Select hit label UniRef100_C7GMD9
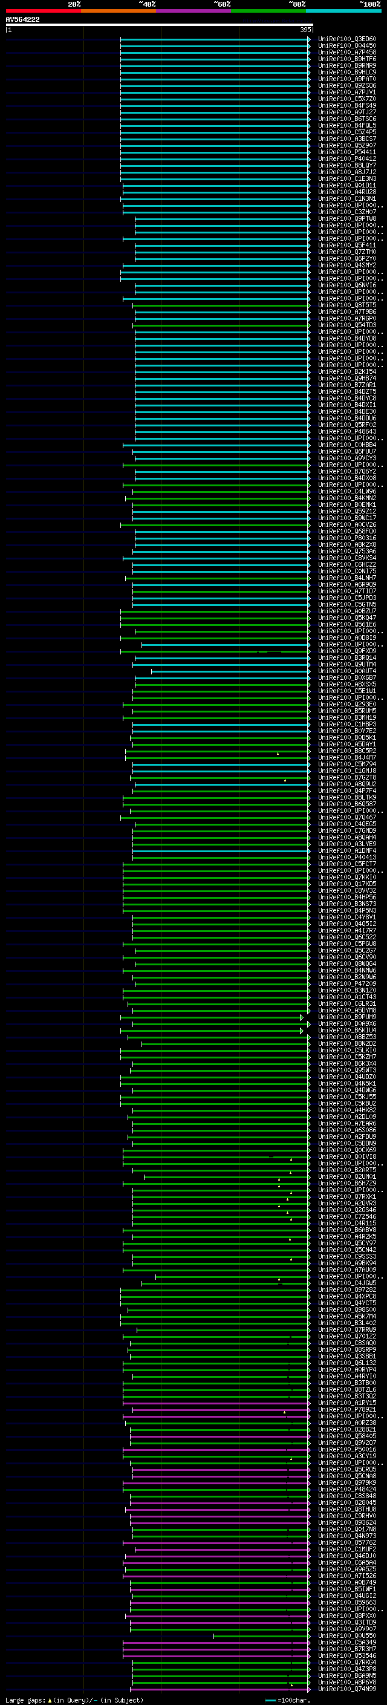Screen dimensions: 387x1705 (347, 830)
